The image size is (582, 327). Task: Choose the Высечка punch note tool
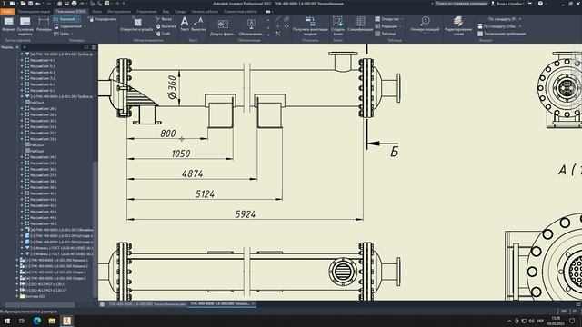point(166,26)
